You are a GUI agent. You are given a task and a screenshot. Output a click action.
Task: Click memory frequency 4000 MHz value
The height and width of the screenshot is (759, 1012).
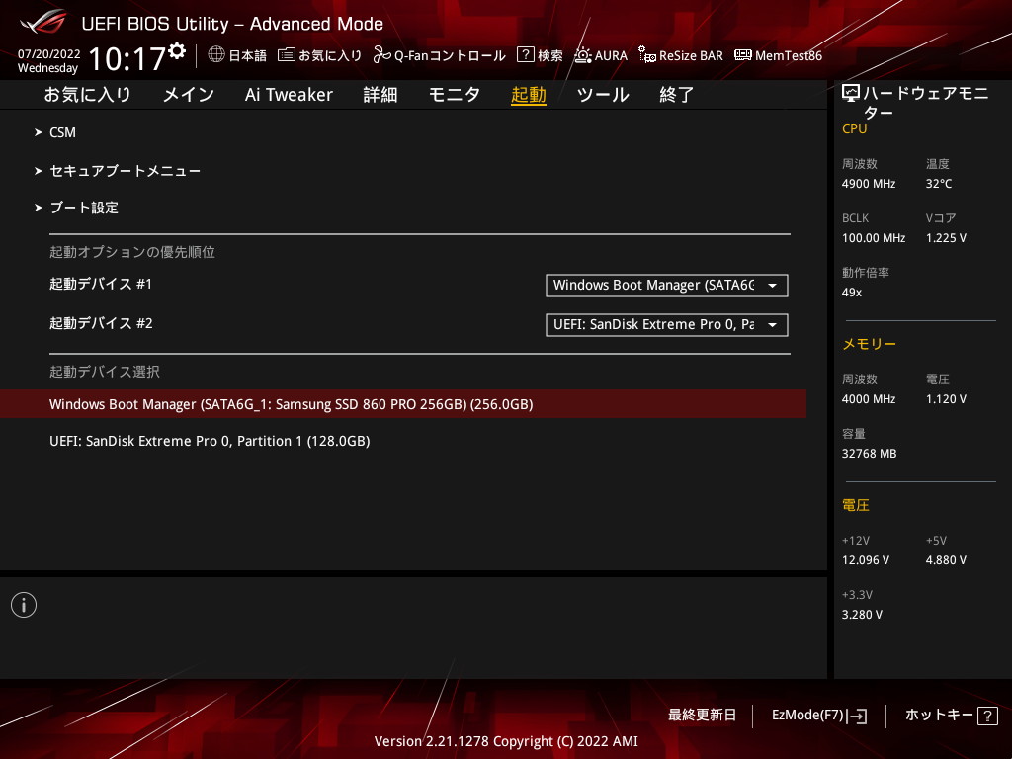[x=868, y=399]
